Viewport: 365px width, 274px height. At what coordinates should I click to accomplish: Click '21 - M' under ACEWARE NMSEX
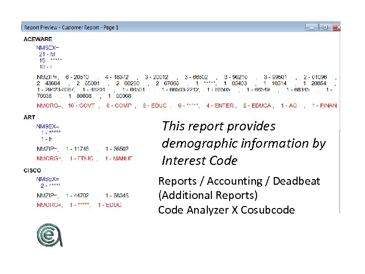click(x=47, y=54)
